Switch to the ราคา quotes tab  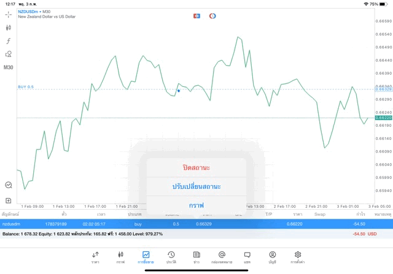tap(95, 256)
